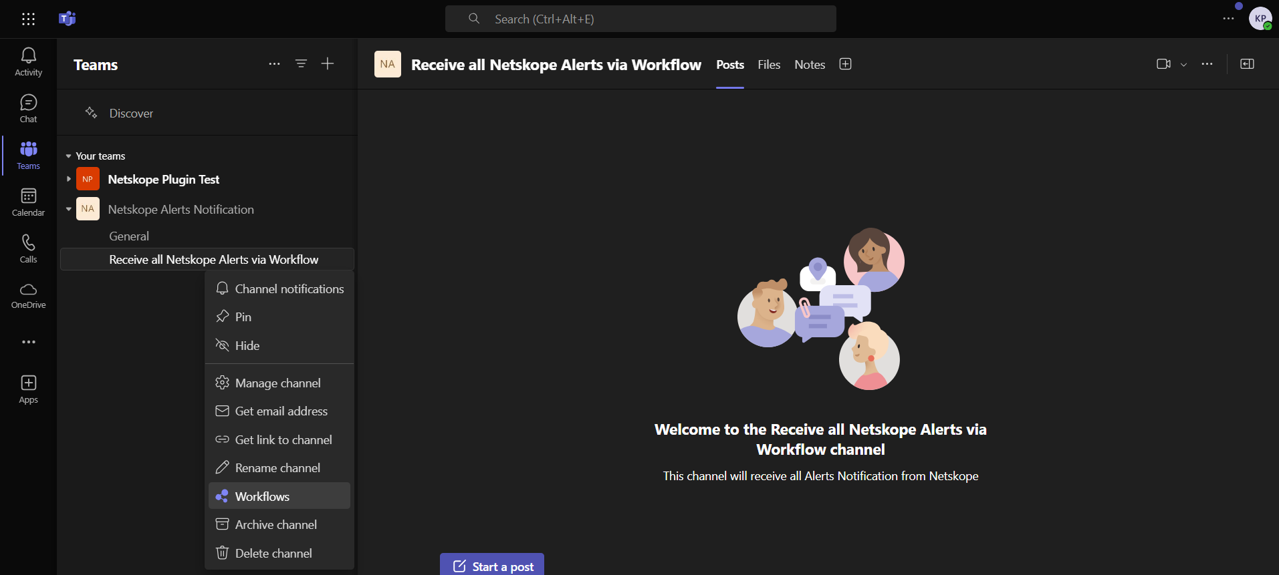Show more apps ellipsis in left rail
1279x575 pixels.
[28, 342]
